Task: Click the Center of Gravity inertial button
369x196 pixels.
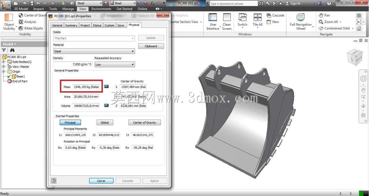Action: tap(144, 123)
